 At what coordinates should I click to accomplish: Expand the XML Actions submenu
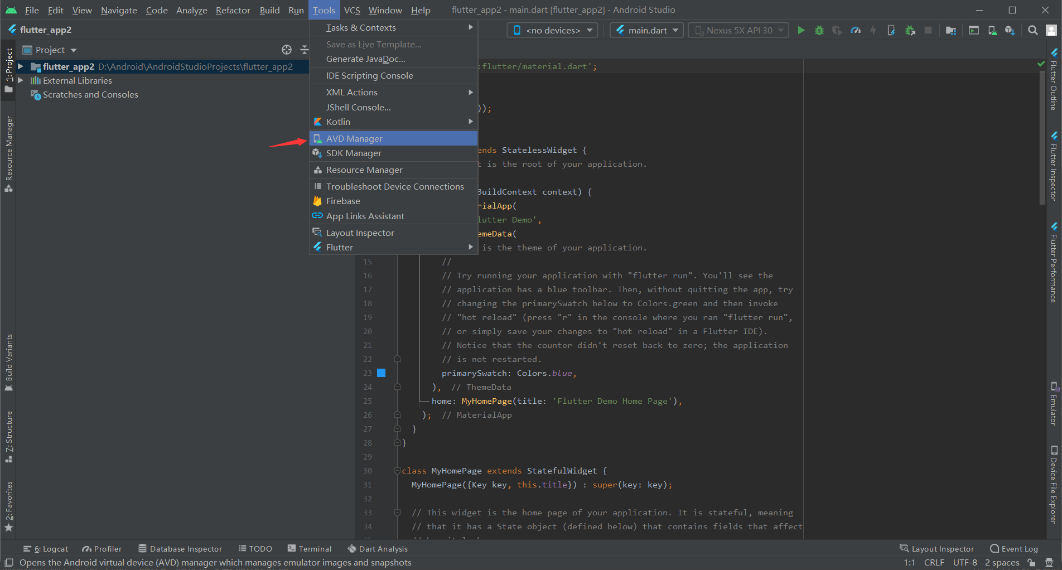[394, 92]
